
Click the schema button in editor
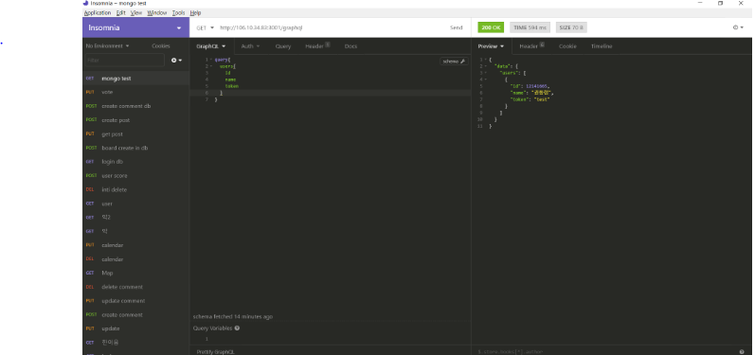coord(454,62)
